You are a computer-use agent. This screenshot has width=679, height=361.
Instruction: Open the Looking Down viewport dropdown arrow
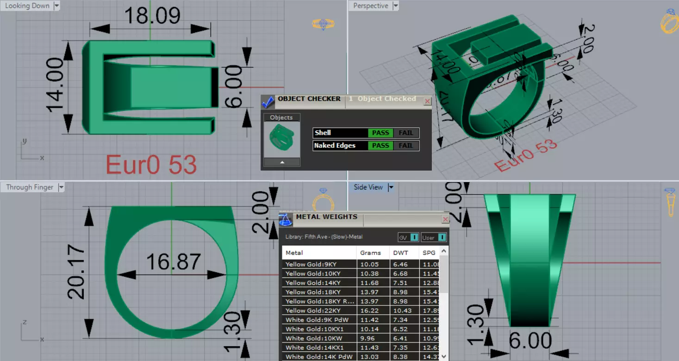tap(56, 6)
